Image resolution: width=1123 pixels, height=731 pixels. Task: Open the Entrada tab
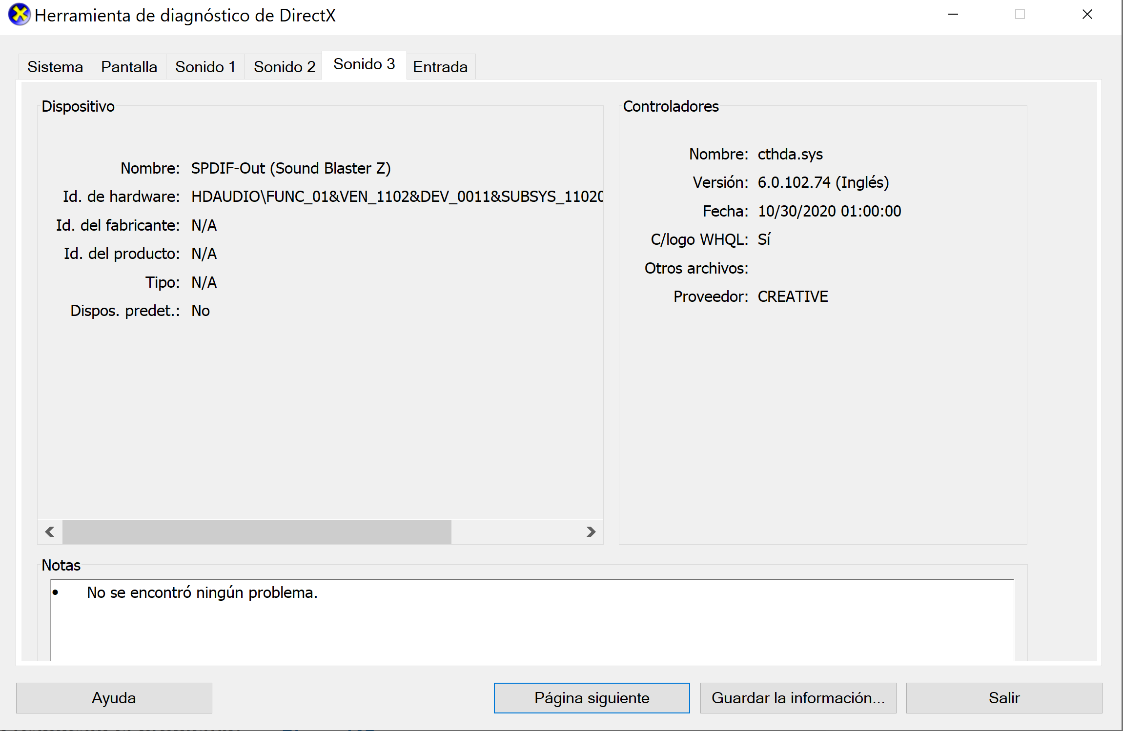[x=440, y=67]
